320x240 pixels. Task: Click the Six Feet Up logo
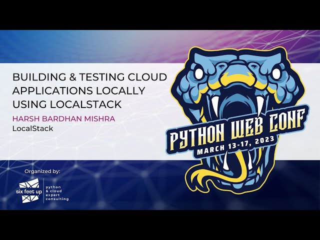[29, 190]
